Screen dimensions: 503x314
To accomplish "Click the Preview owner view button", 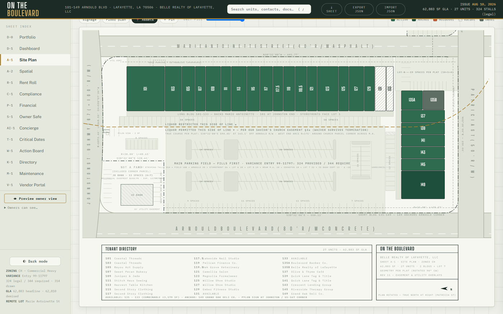I will [35, 198].
